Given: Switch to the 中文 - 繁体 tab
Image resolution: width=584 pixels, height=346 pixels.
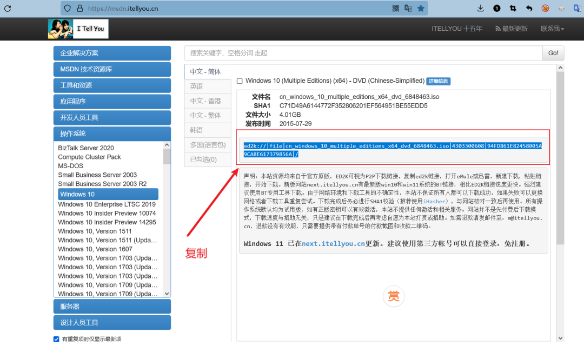Looking at the screenshot, I should click(x=208, y=116).
